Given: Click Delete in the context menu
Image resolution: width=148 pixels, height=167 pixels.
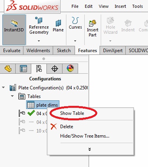Looking at the screenshot, I should click(x=66, y=127).
